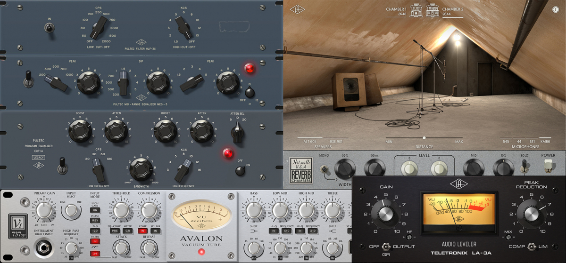Click the LEGACY badge on the Pultec EQP-1A
This screenshot has width=566, height=263.
[39, 157]
